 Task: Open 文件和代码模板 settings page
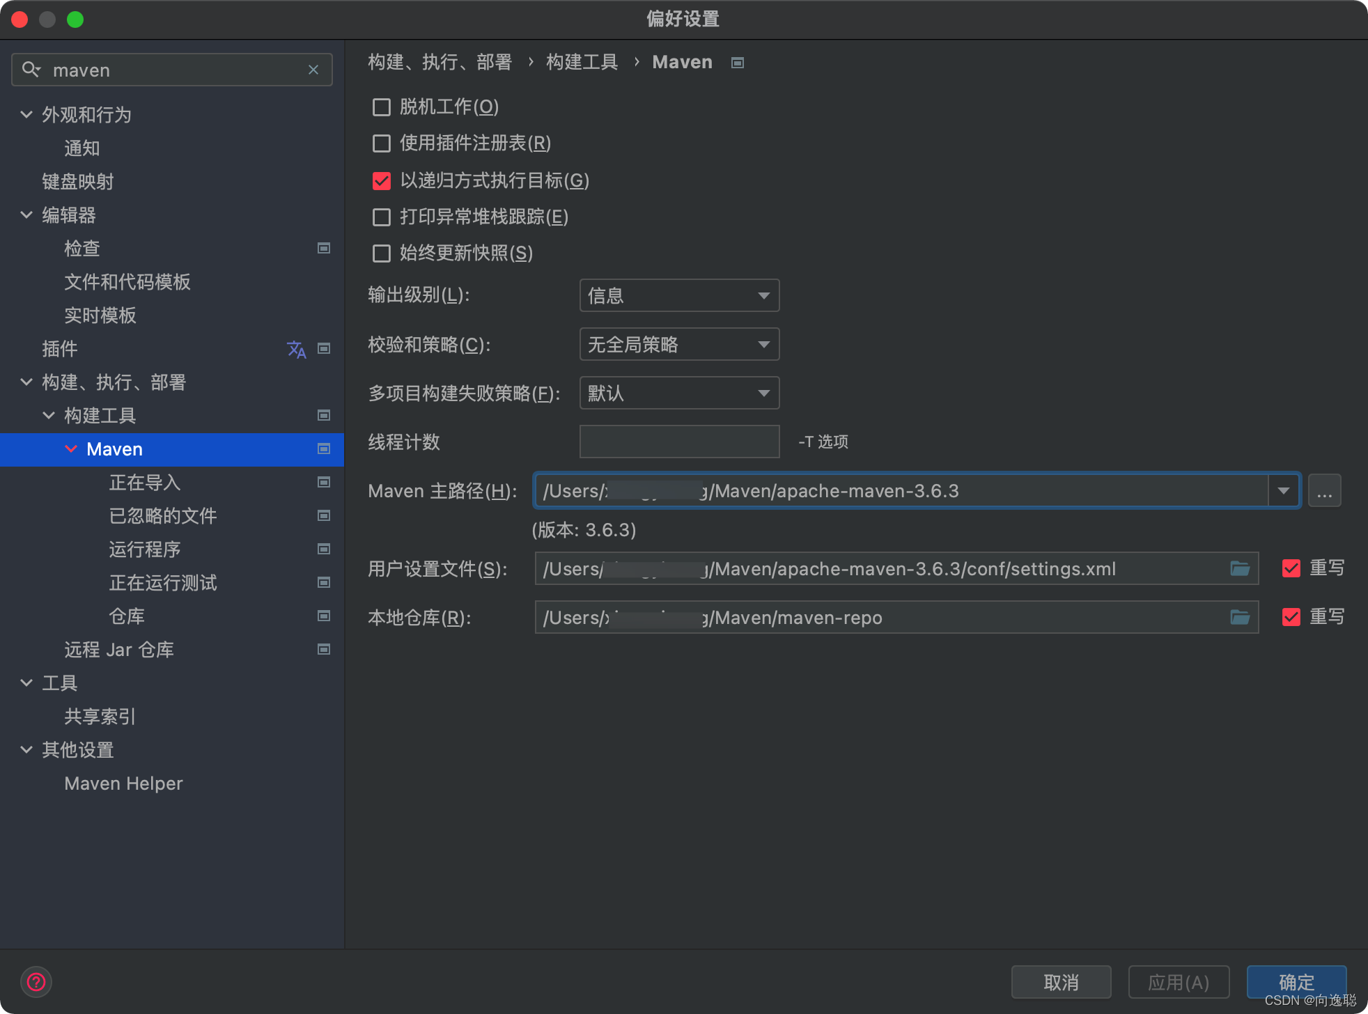(x=127, y=281)
